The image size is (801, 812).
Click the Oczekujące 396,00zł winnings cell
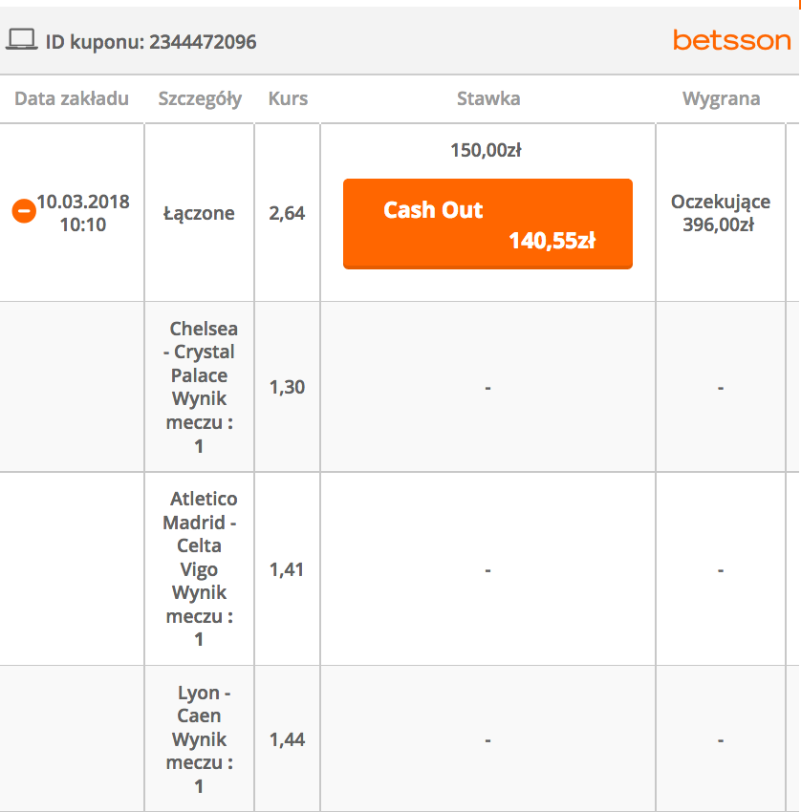[721, 213]
